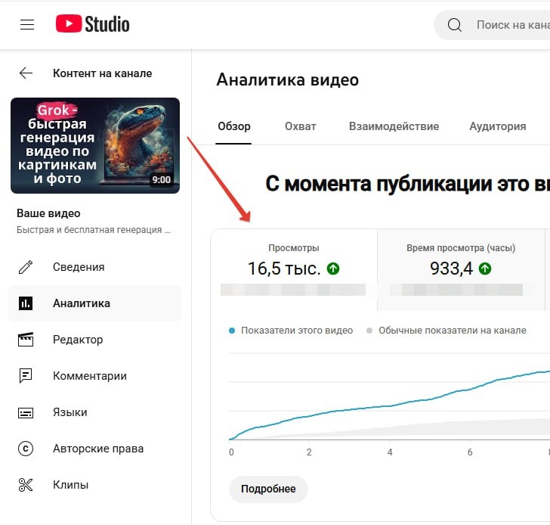The width and height of the screenshot is (550, 525).
Task: Click the scissors Клипы icon
Action: point(26,485)
